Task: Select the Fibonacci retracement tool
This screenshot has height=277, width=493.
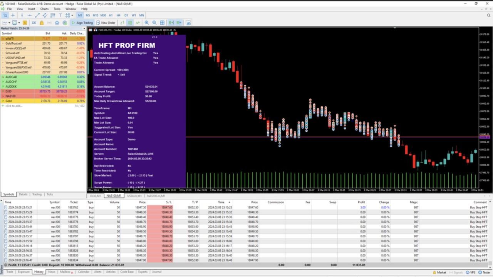Action: pyautogui.click(x=52, y=15)
